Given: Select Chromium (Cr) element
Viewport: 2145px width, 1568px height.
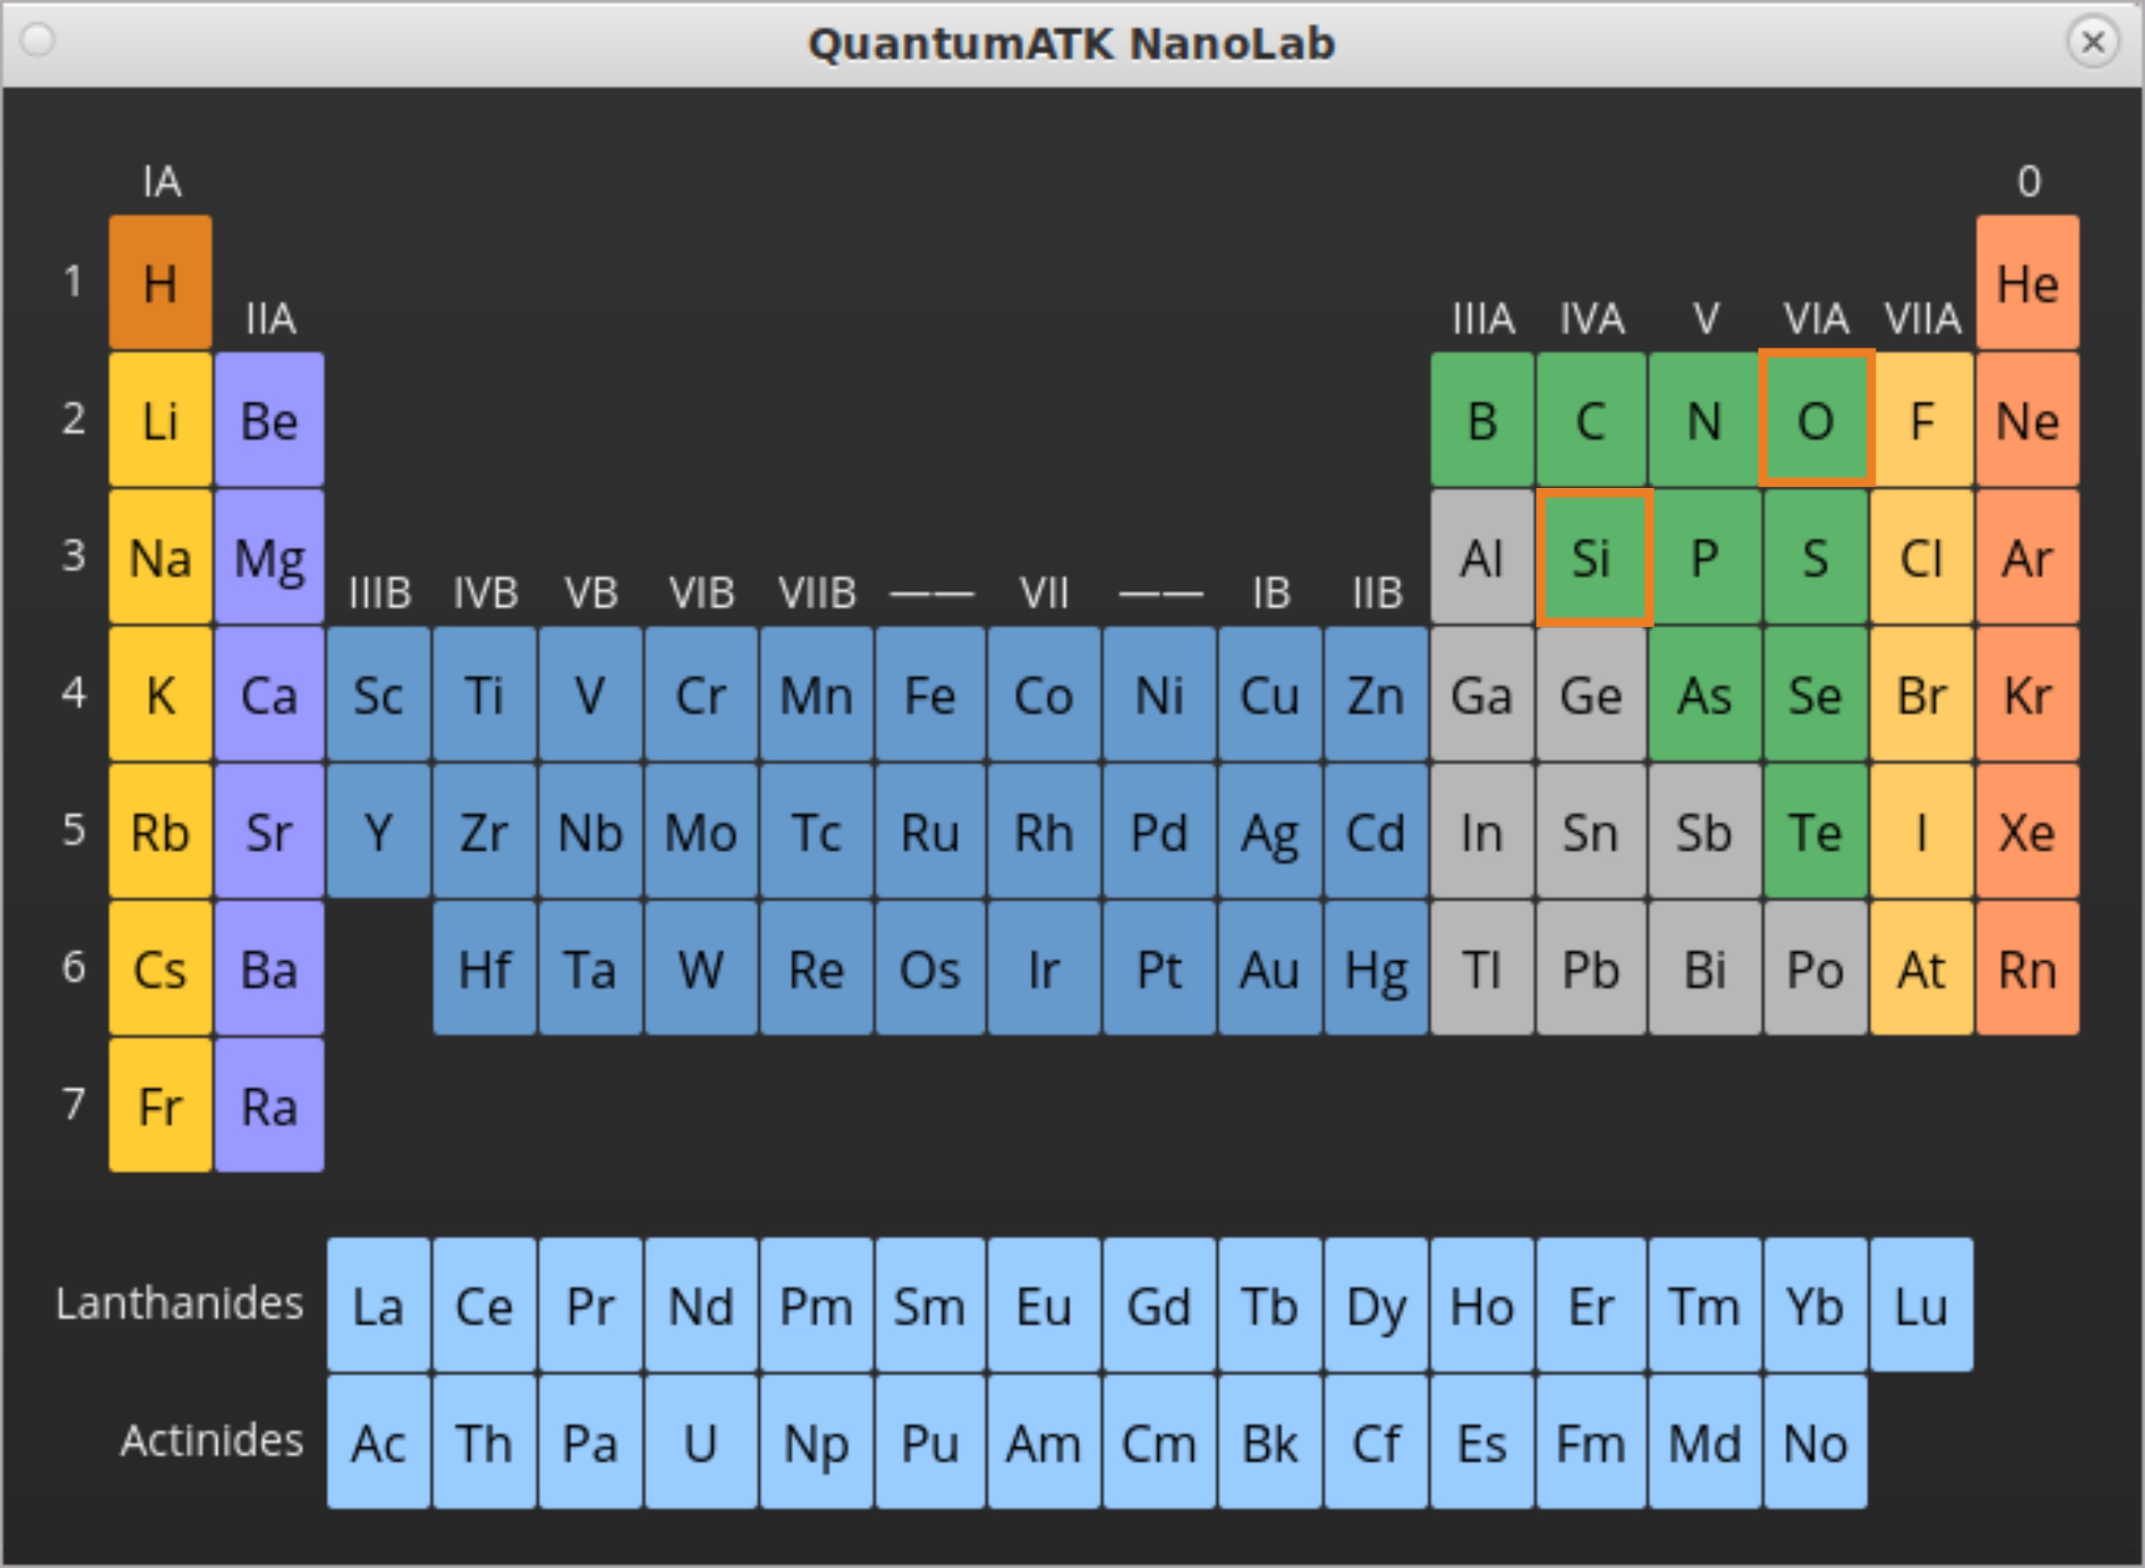Looking at the screenshot, I should 702,694.
